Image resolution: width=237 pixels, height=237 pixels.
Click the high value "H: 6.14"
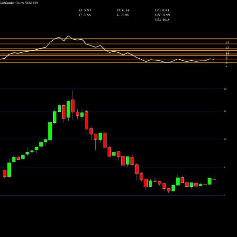tap(123, 10)
